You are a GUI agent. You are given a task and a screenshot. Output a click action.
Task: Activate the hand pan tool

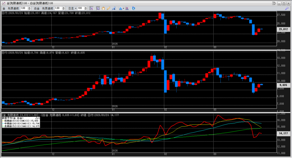pos(103,8)
